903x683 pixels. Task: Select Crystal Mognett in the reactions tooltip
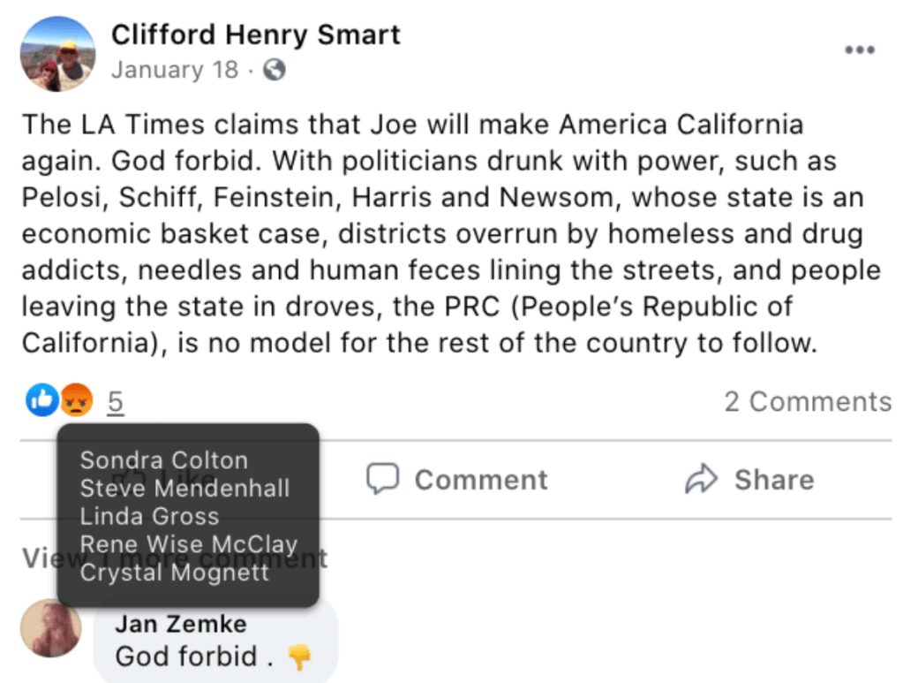[x=175, y=573]
